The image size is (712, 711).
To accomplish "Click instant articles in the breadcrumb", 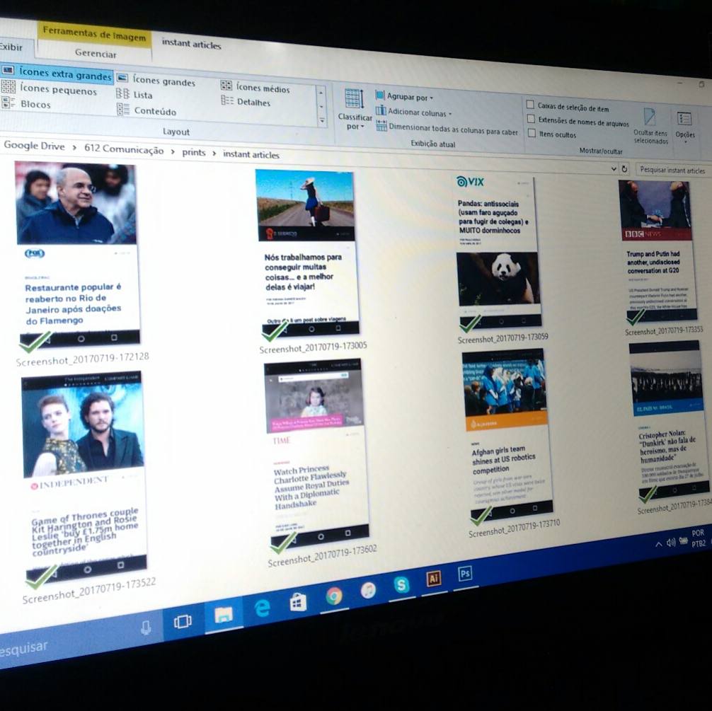I will pos(251,154).
